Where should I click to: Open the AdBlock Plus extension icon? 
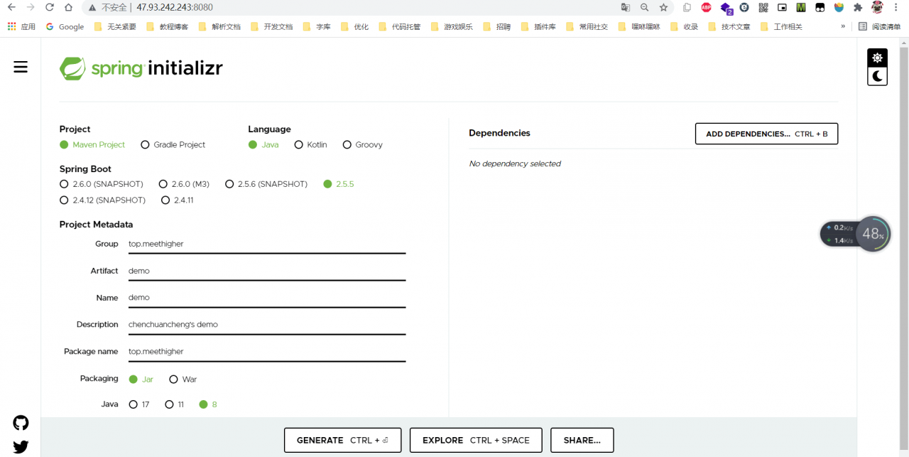tap(706, 7)
